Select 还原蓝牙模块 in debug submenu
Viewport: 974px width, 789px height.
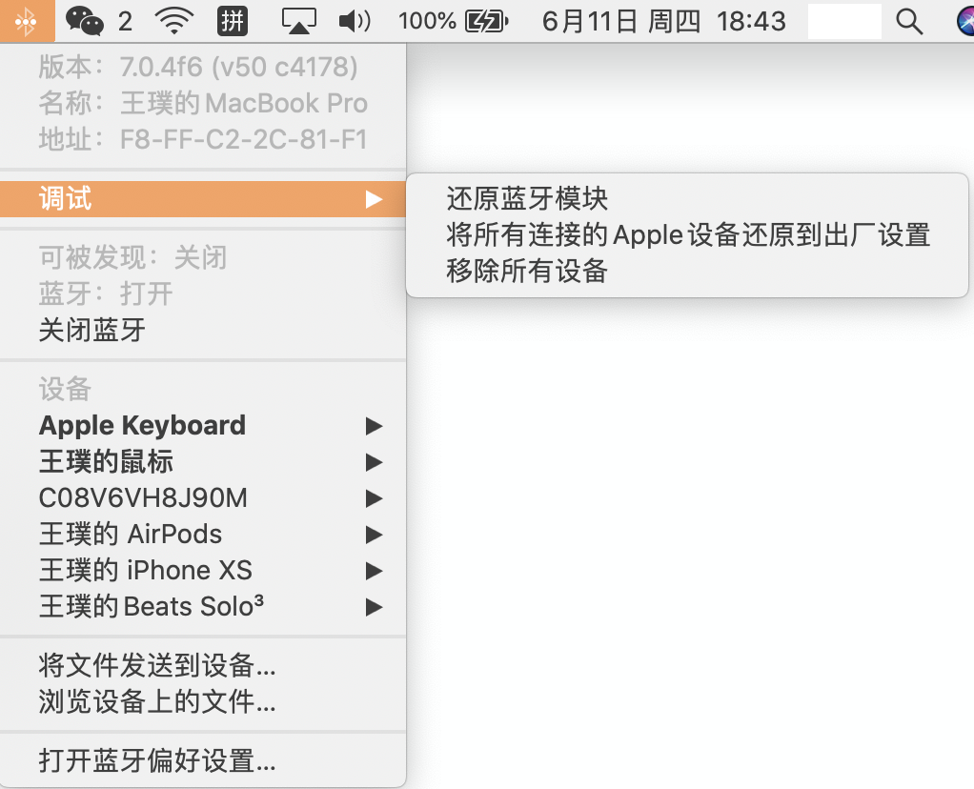(x=527, y=198)
